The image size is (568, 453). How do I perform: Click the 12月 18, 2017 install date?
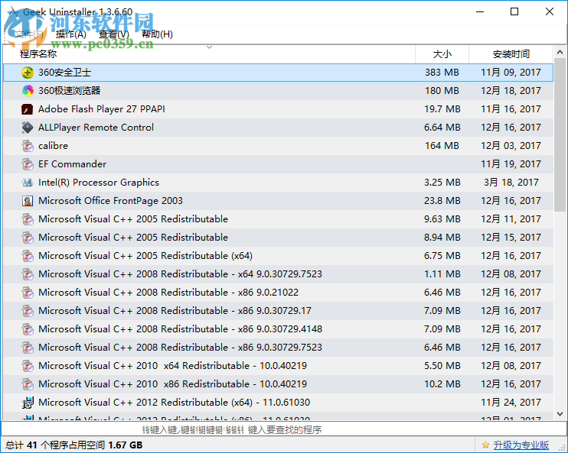pos(511,91)
